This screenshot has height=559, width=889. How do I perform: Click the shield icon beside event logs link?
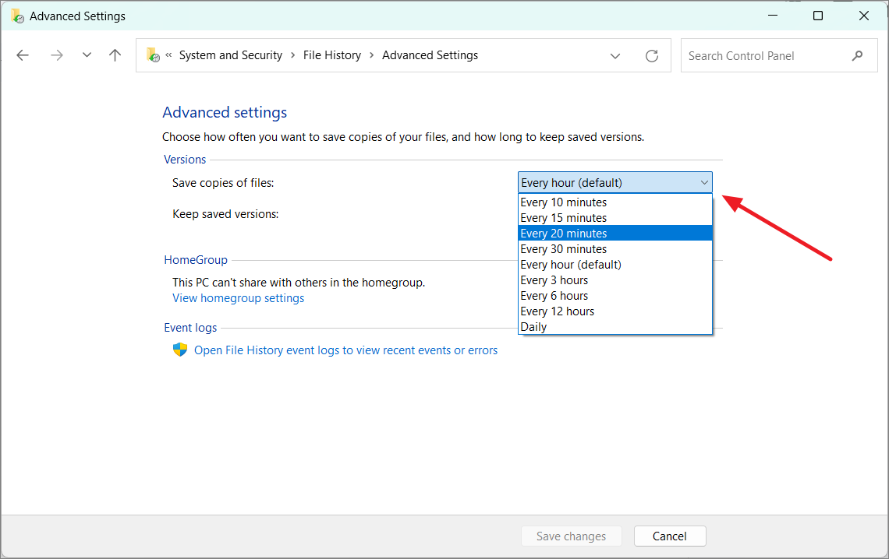point(180,350)
